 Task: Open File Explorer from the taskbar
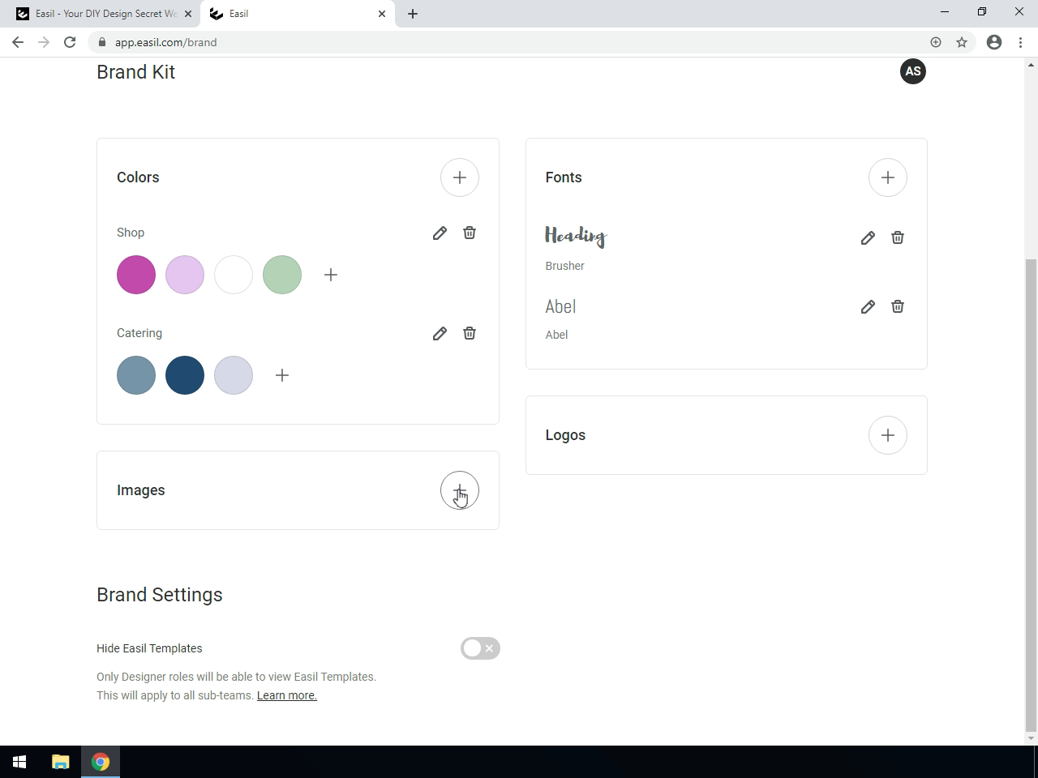61,762
